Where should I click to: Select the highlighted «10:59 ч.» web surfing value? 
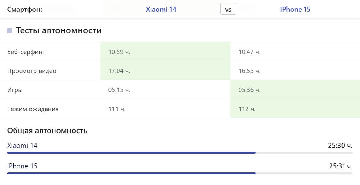(120, 52)
